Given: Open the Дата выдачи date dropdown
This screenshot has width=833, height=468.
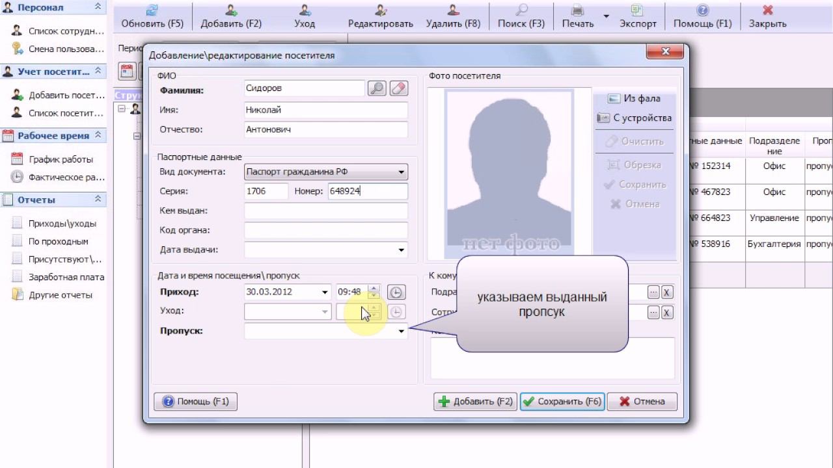Looking at the screenshot, I should point(402,250).
